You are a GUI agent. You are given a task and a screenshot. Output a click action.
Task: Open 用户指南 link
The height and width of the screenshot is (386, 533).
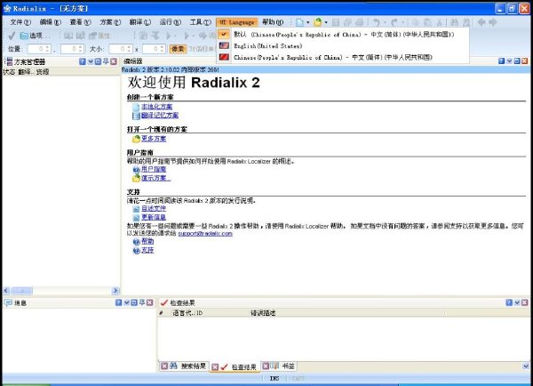[154, 169]
